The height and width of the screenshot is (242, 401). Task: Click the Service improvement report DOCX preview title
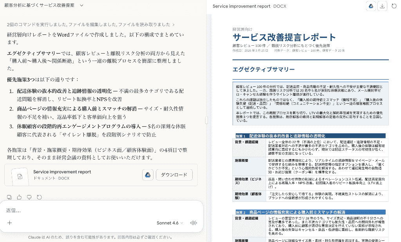click(249, 6)
